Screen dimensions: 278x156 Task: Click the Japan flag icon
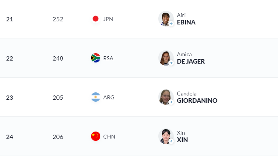pyautogui.click(x=96, y=19)
